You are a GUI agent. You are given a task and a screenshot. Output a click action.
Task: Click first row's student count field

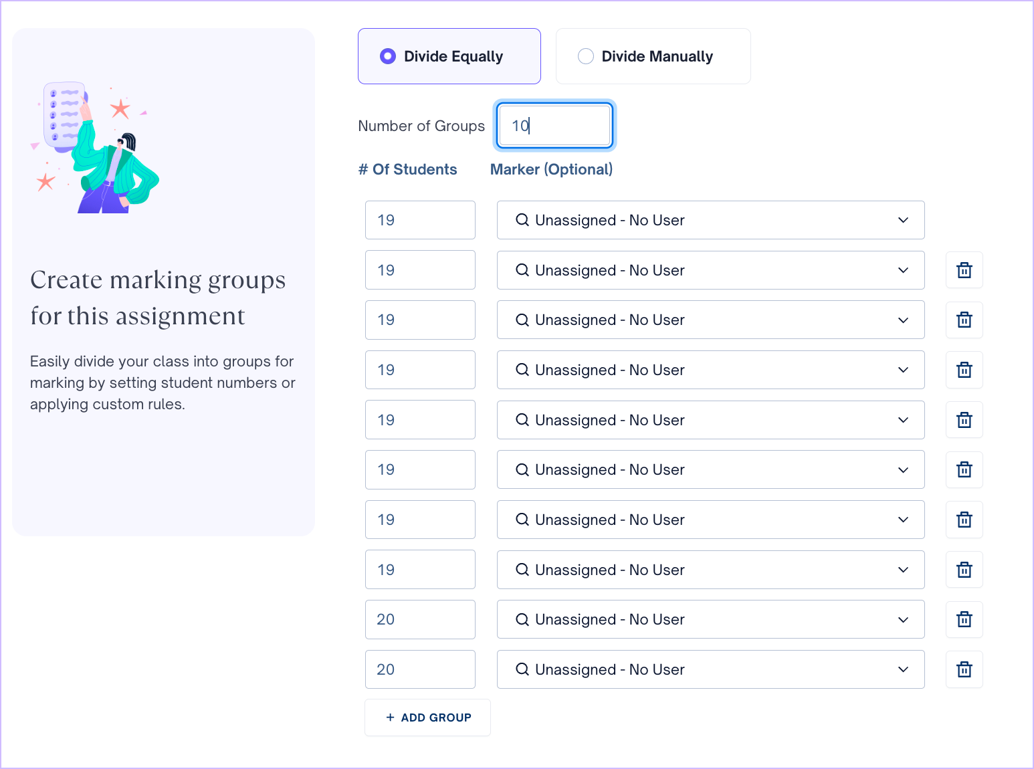coord(420,220)
